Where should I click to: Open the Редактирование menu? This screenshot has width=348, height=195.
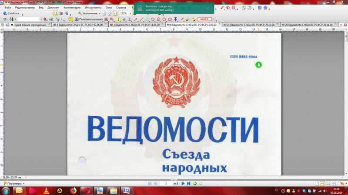(25, 7)
